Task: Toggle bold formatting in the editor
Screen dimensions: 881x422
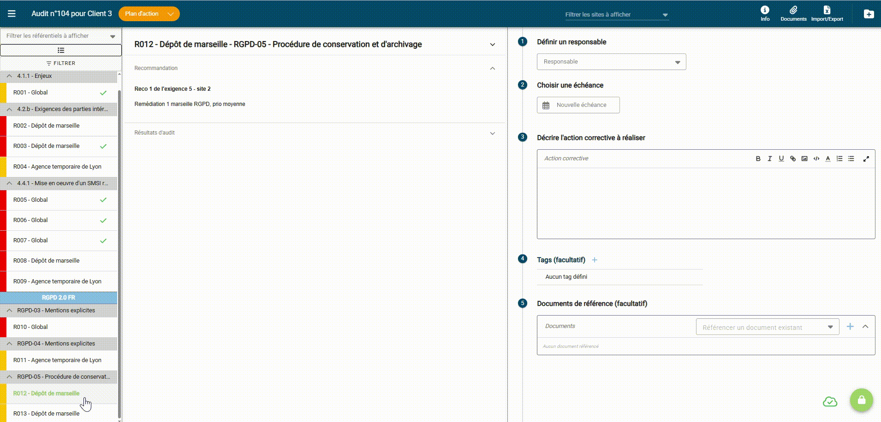Action: [x=758, y=158]
